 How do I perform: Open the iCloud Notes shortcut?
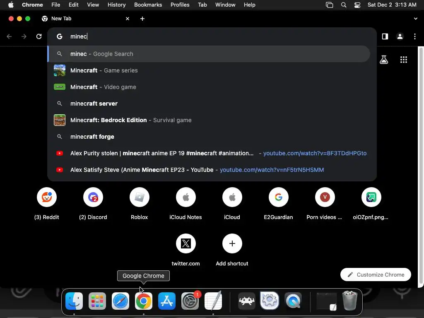[186, 204]
